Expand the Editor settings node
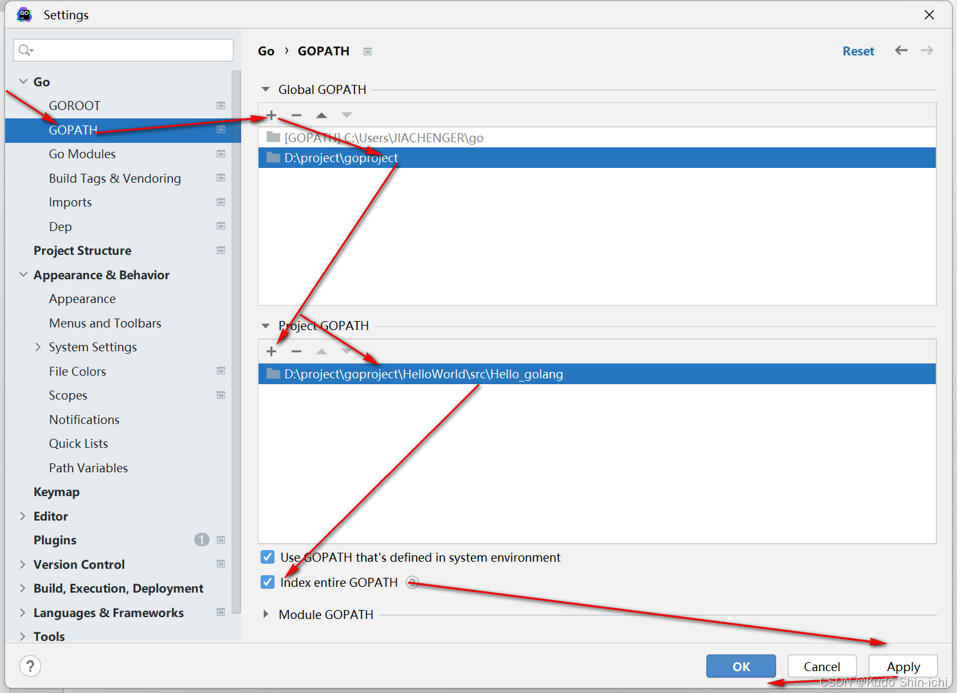The height and width of the screenshot is (693, 957). [x=23, y=516]
